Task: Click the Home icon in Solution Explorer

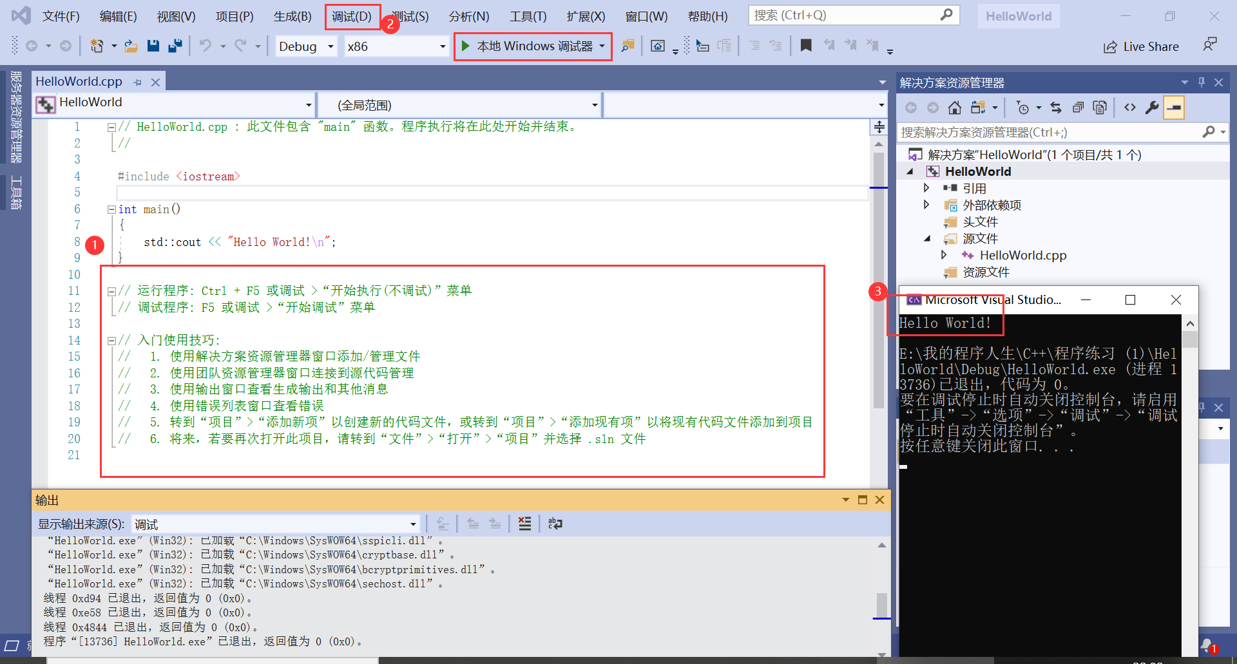Action: 954,108
